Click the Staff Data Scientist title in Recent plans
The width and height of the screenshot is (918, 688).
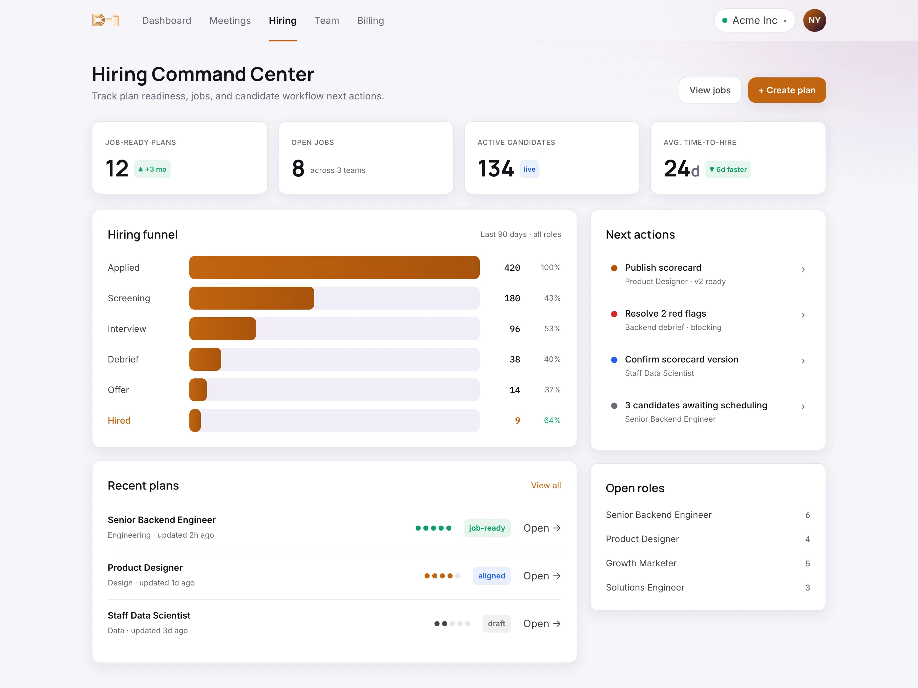point(149,615)
